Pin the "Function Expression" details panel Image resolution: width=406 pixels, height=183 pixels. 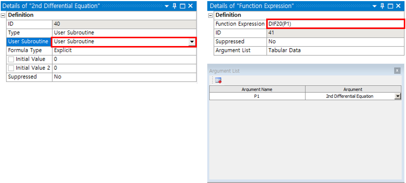pyautogui.click(x=382, y=6)
